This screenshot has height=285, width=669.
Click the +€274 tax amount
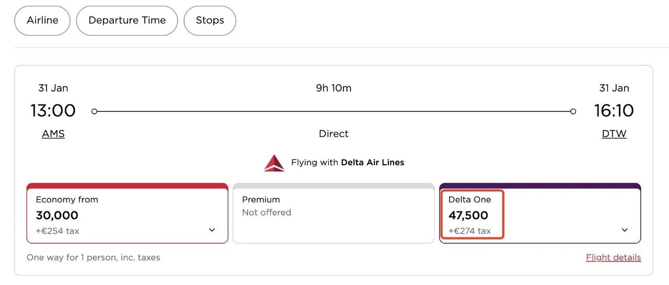(469, 231)
